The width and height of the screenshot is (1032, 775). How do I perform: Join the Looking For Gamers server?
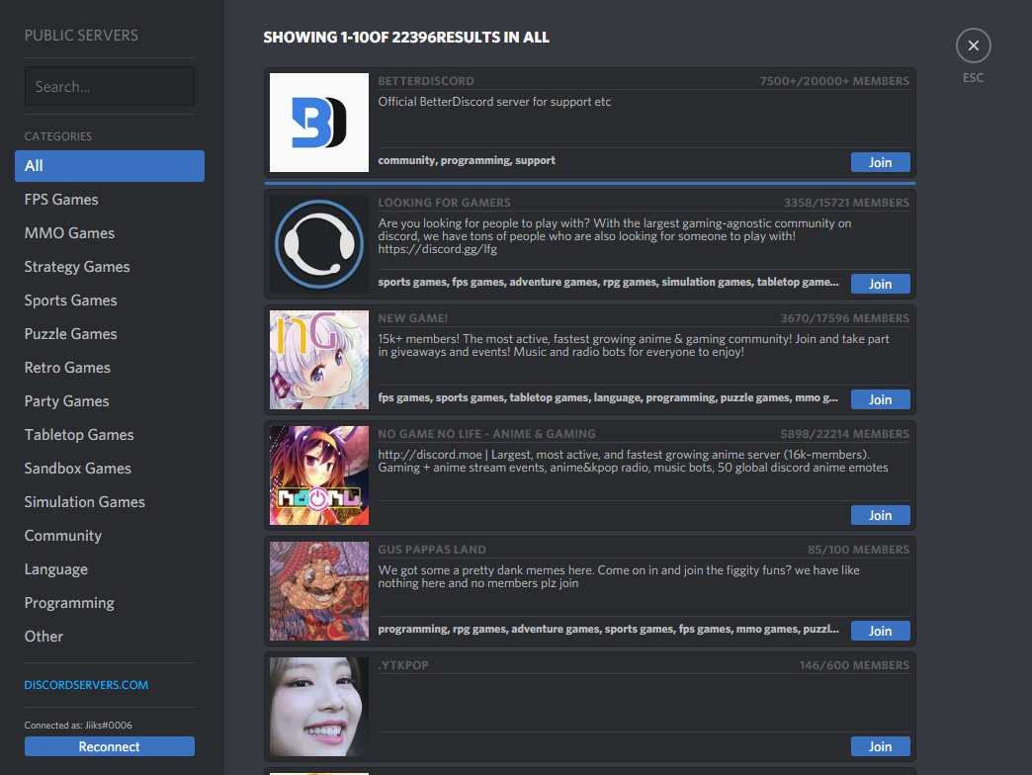(x=880, y=284)
